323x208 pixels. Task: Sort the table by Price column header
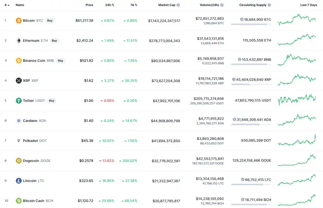pyautogui.click(x=89, y=5)
